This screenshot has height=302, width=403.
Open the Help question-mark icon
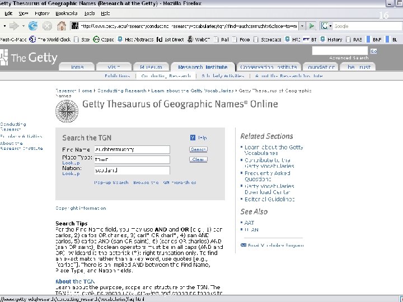tap(193, 138)
